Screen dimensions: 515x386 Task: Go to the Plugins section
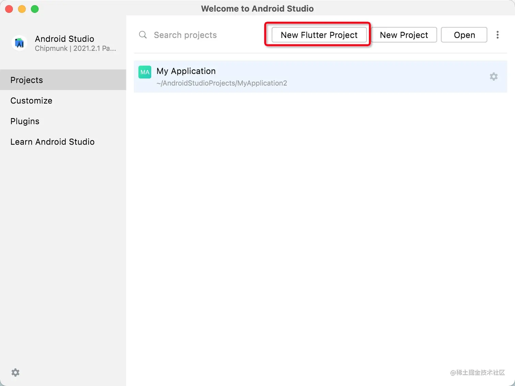25,121
